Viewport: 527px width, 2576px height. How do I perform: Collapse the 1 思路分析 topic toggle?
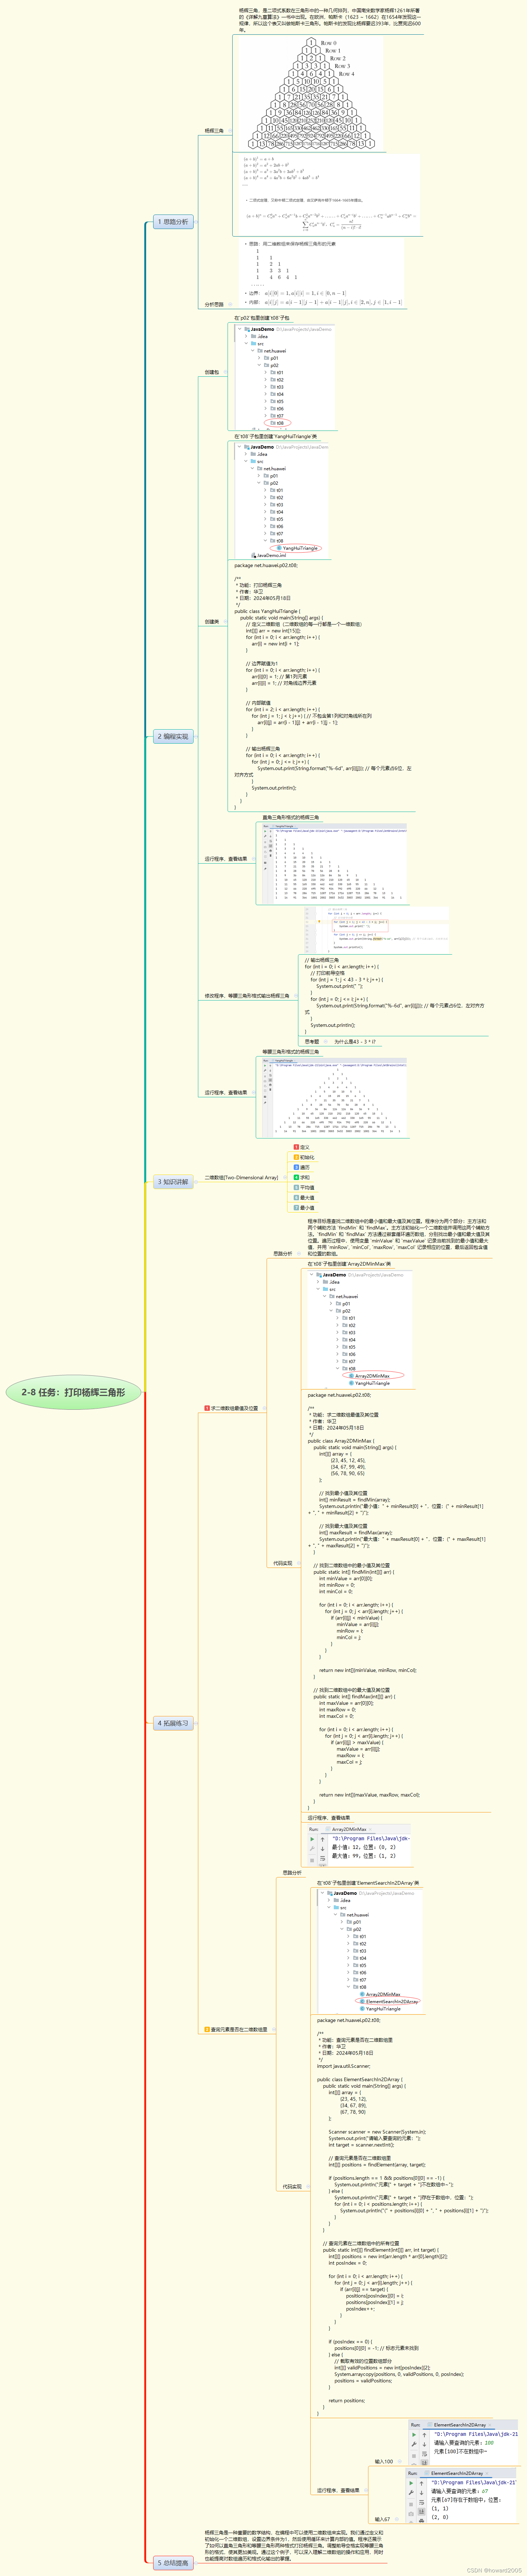(196, 222)
